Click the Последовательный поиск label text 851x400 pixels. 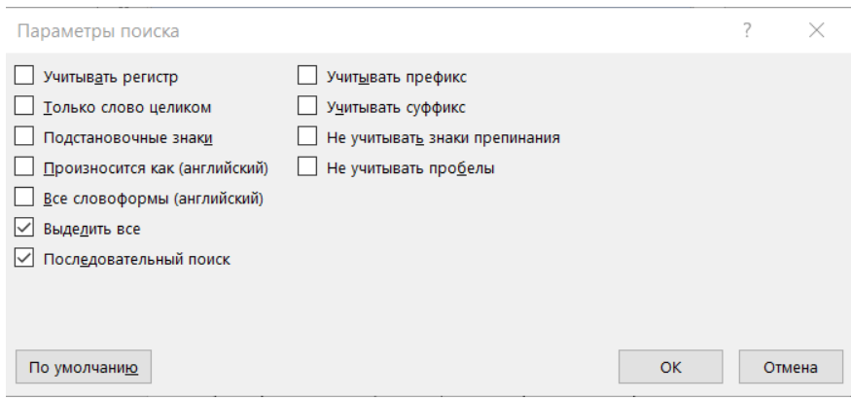[x=136, y=260]
